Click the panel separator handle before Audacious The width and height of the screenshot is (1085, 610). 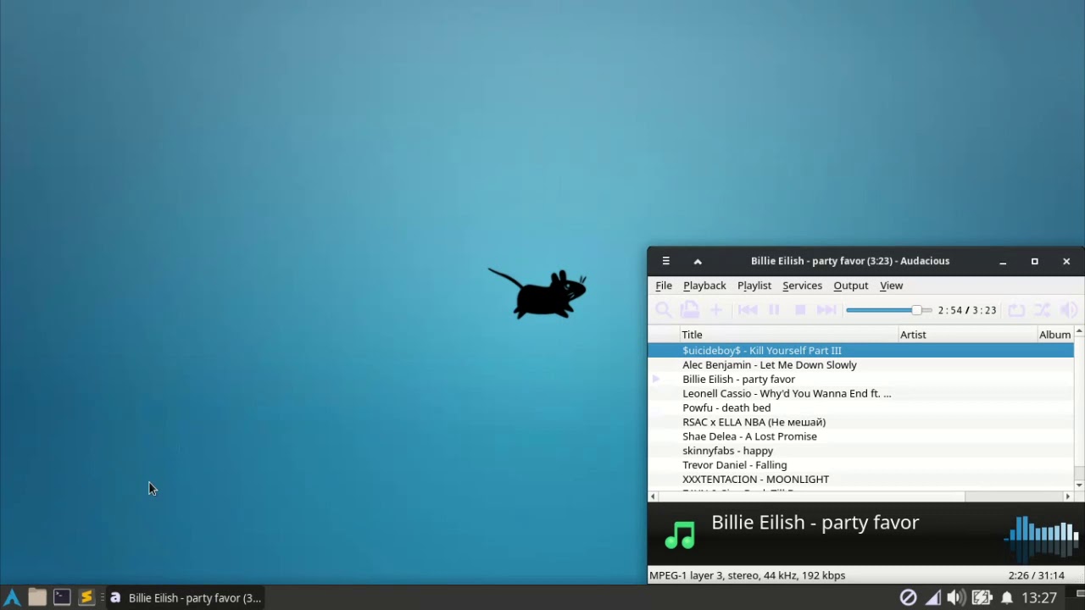(x=103, y=598)
